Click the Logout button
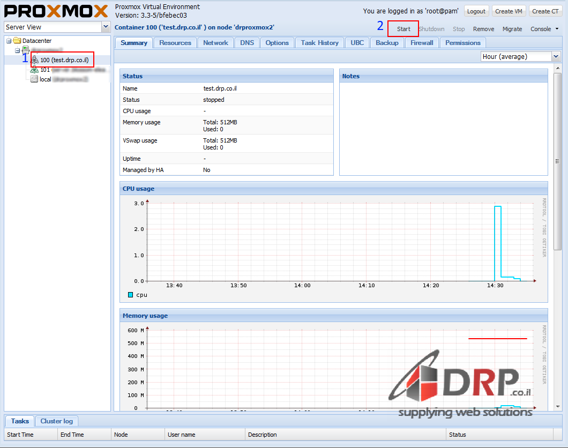 [x=476, y=11]
